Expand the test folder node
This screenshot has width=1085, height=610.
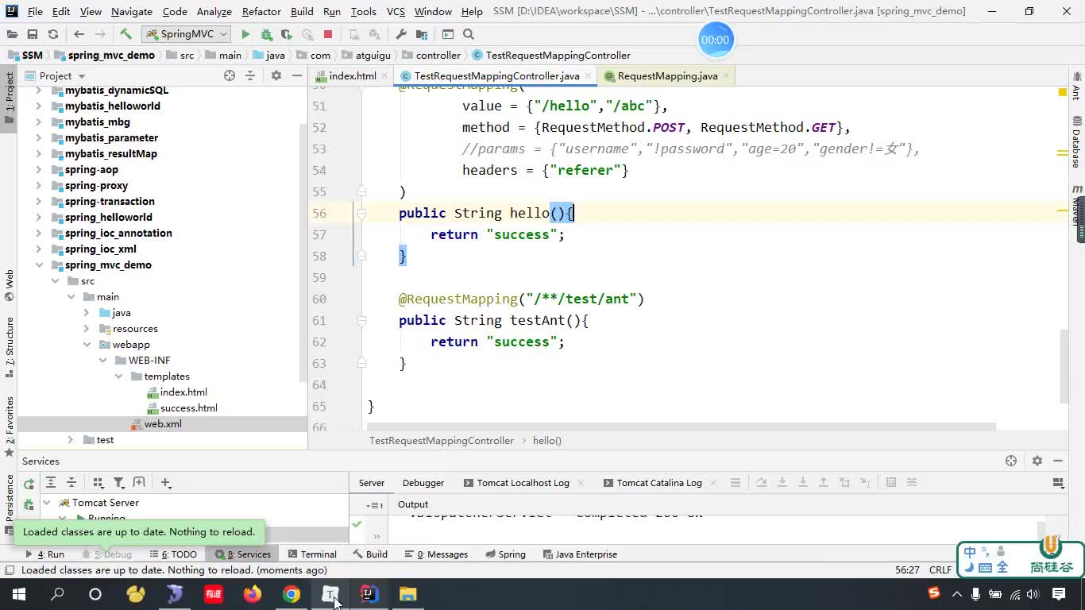coord(71,439)
